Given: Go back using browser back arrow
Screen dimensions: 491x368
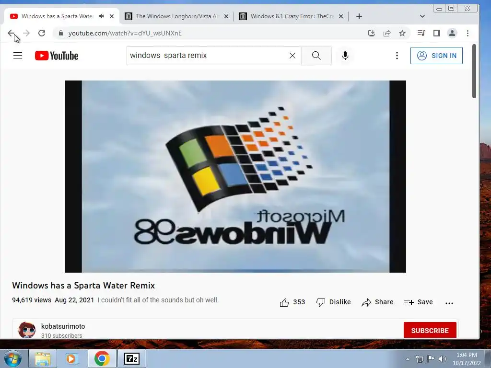Looking at the screenshot, I should (x=11, y=33).
